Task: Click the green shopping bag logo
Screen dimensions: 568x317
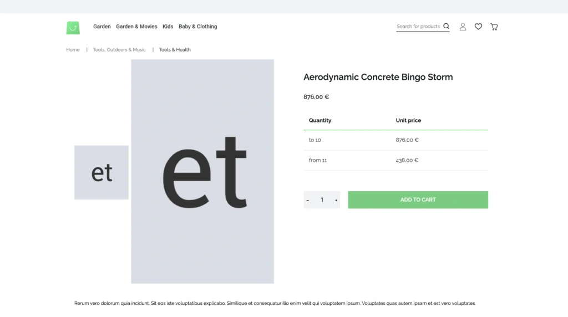Action: [x=73, y=27]
